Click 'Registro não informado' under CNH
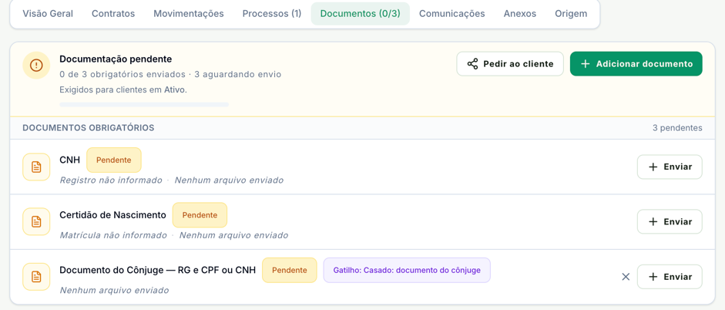 pos(111,180)
